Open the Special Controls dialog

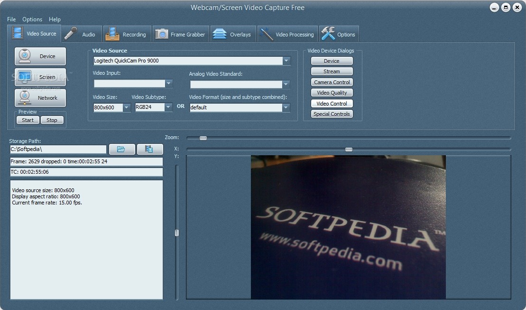coord(332,114)
